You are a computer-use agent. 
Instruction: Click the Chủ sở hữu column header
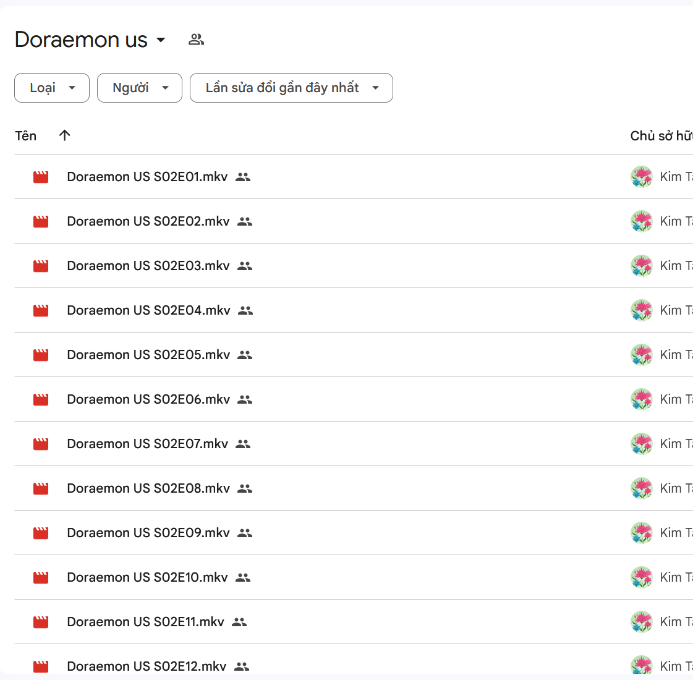660,136
